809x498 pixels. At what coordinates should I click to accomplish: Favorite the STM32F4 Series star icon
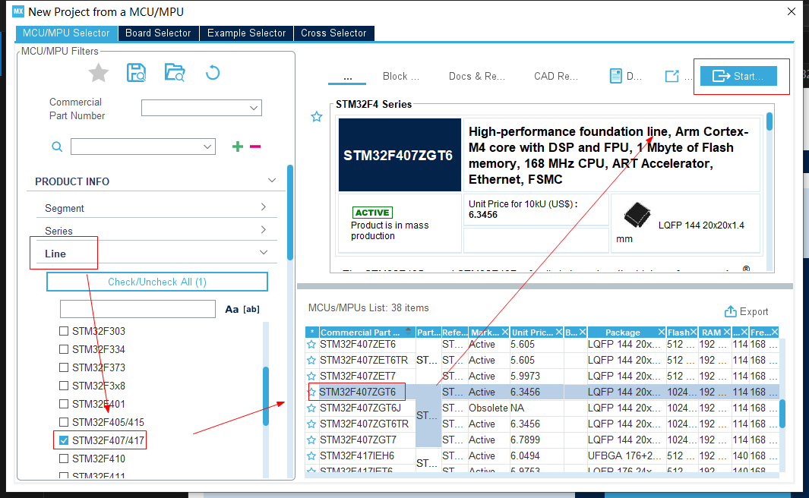[316, 117]
